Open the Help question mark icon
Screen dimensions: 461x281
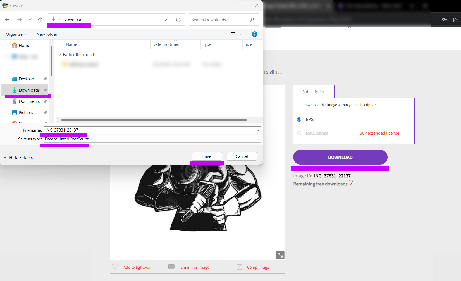tap(255, 34)
